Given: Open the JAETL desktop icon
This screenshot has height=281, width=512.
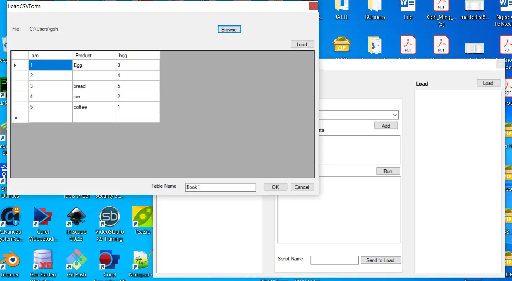Looking at the screenshot, I should 342,10.
